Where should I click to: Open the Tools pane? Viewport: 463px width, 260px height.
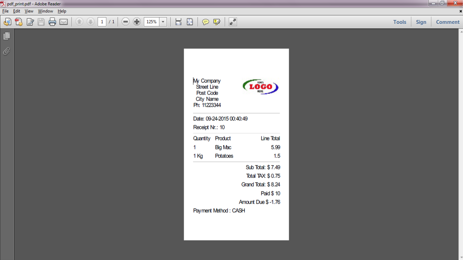(x=400, y=22)
